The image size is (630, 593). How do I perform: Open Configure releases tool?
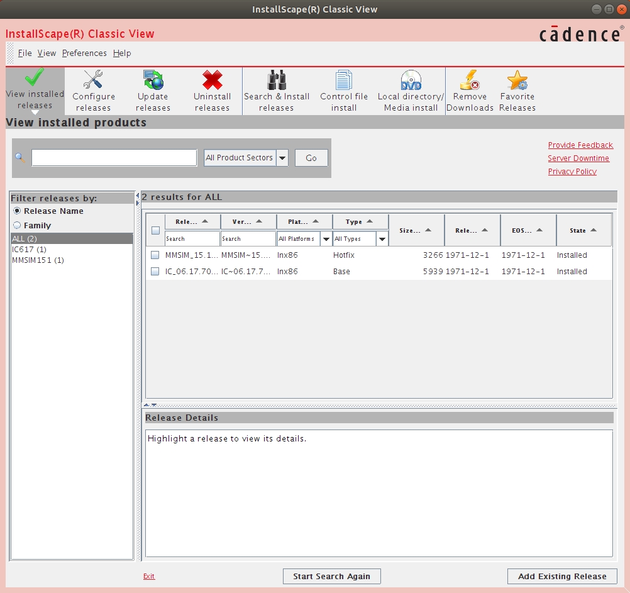[x=93, y=91]
